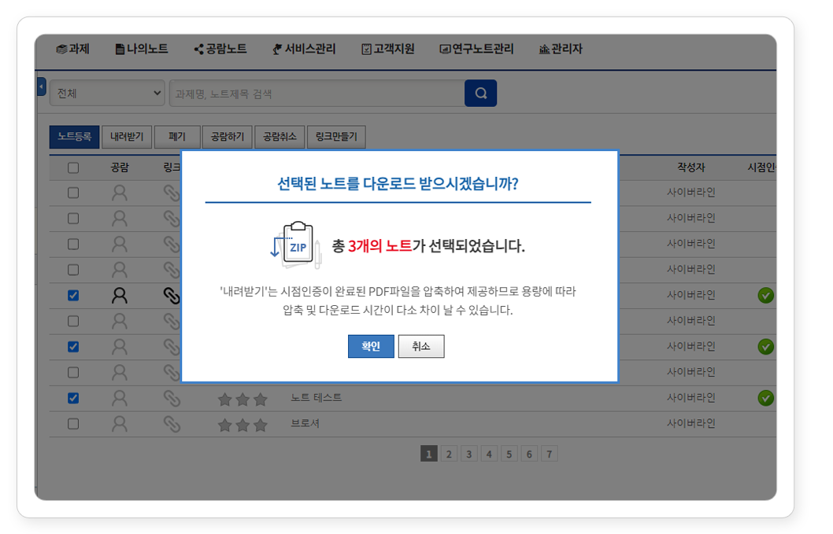This screenshot has width=833, height=534.
Task: Click the 링크만들기 toolbar button
Action: pyautogui.click(x=336, y=137)
